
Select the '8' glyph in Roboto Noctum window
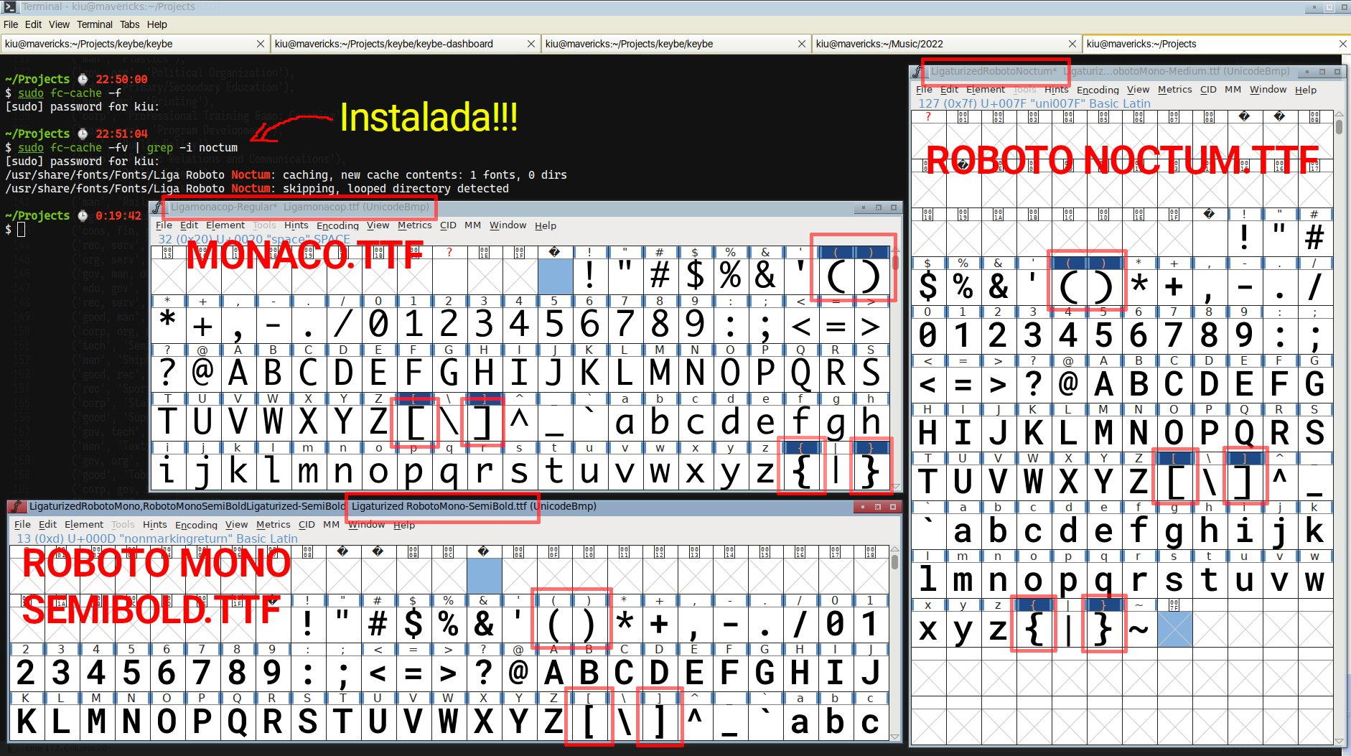(x=1209, y=335)
